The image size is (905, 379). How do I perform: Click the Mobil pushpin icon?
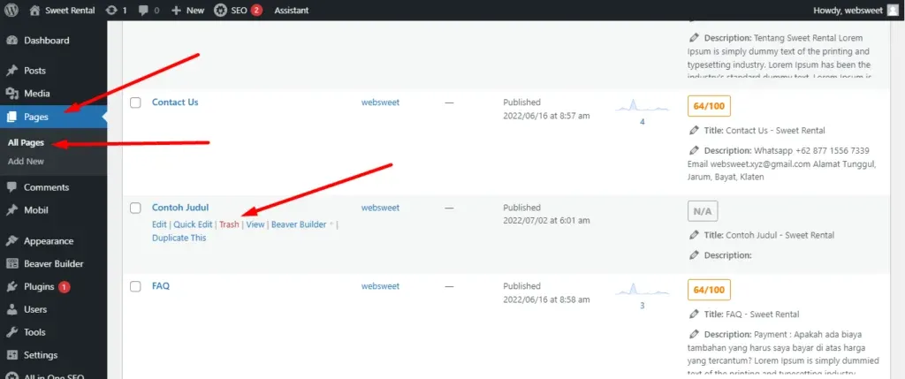click(x=11, y=210)
